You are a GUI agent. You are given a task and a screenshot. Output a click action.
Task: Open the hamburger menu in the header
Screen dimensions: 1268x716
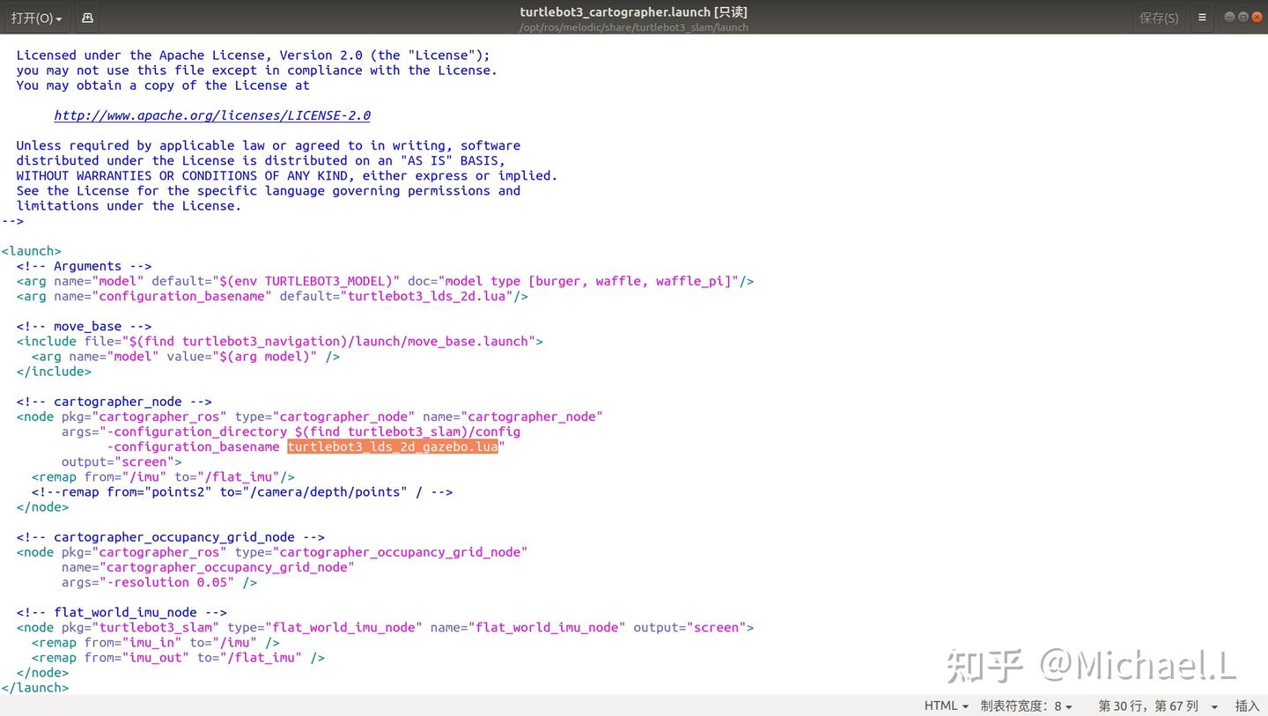1202,18
